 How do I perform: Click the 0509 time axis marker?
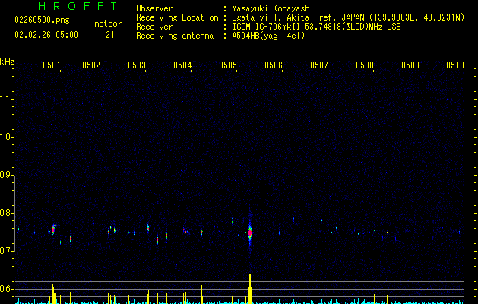coord(410,65)
